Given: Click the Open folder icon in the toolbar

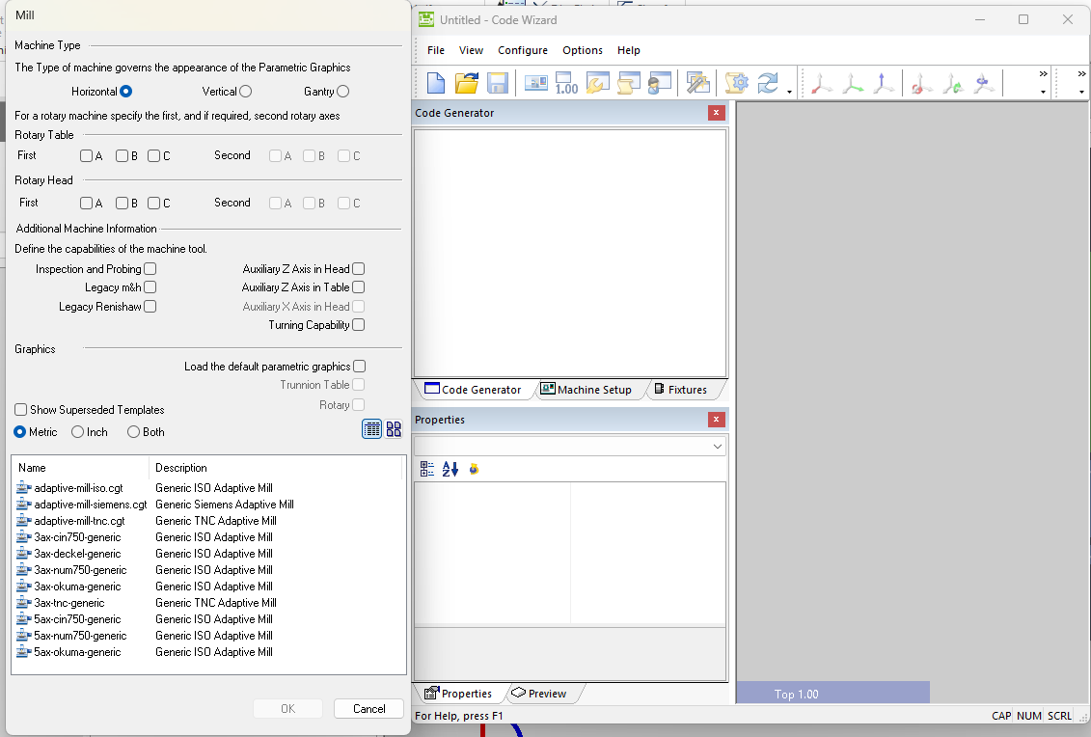Looking at the screenshot, I should tap(467, 83).
